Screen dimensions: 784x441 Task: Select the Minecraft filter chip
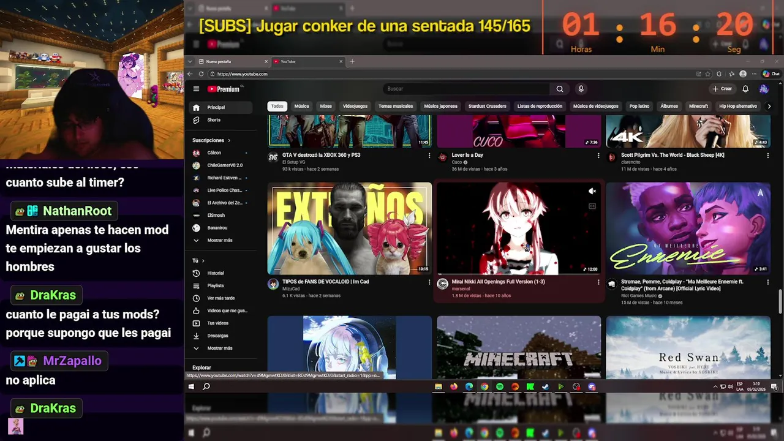(698, 106)
